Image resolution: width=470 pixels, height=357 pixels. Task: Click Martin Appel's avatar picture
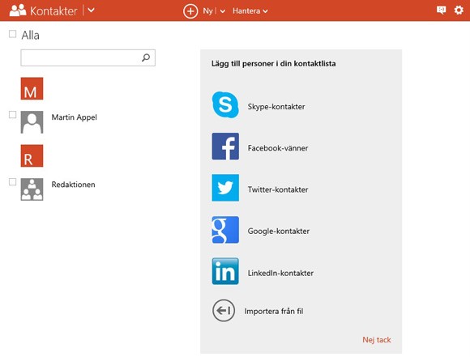click(32, 122)
